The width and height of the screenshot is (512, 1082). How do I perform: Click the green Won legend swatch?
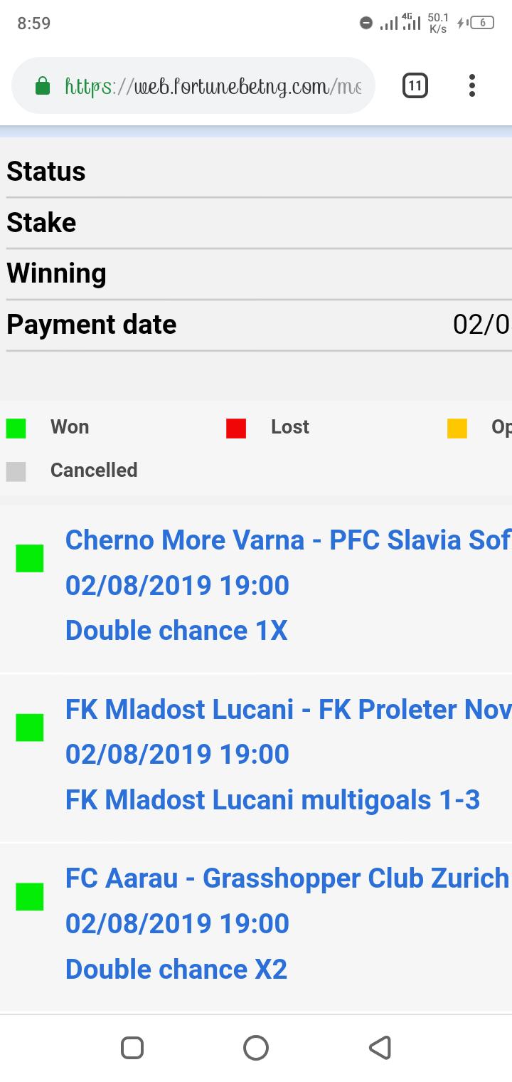tap(16, 429)
